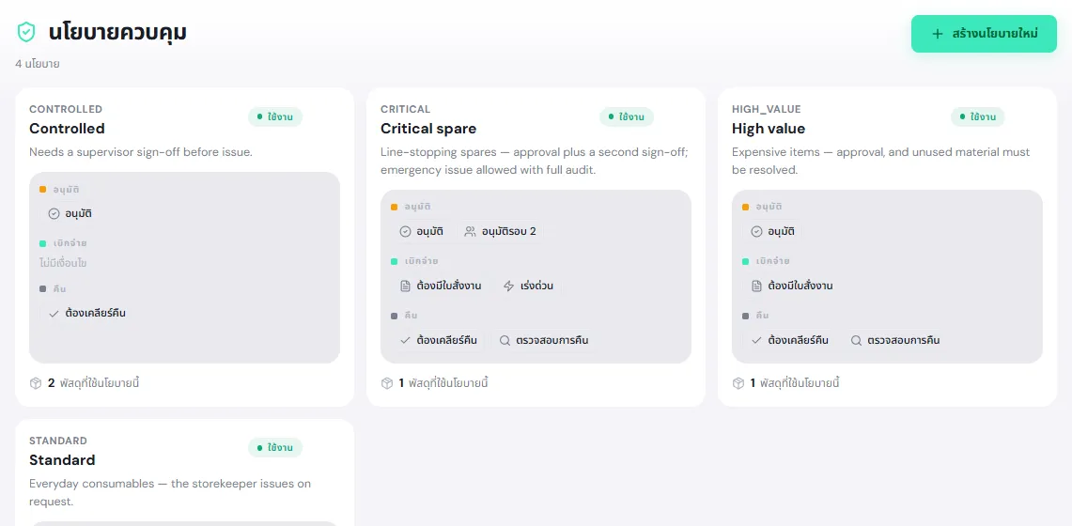Screen dimensions: 1072x526
Task: Click the ใช้งาน status badge on Controlled card
Action: (x=275, y=116)
